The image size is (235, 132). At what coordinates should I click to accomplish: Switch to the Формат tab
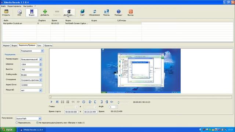click(7, 45)
